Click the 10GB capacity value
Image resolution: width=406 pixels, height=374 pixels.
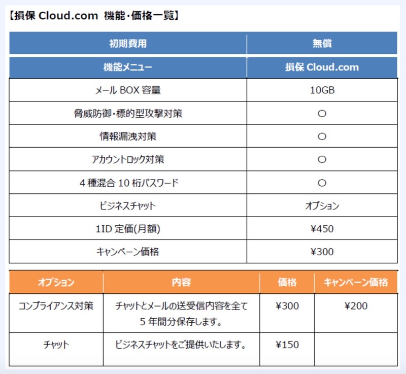coord(322,90)
